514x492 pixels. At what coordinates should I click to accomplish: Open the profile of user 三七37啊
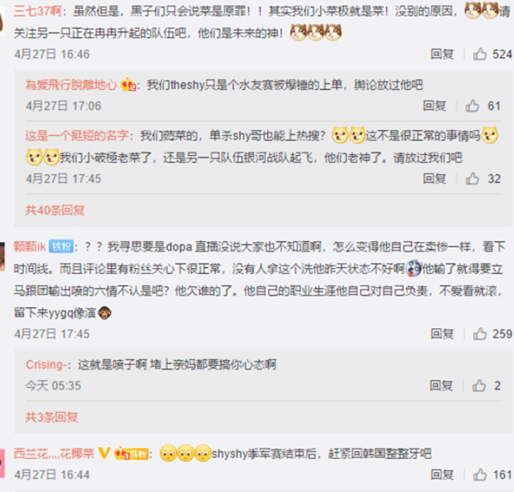37,11
